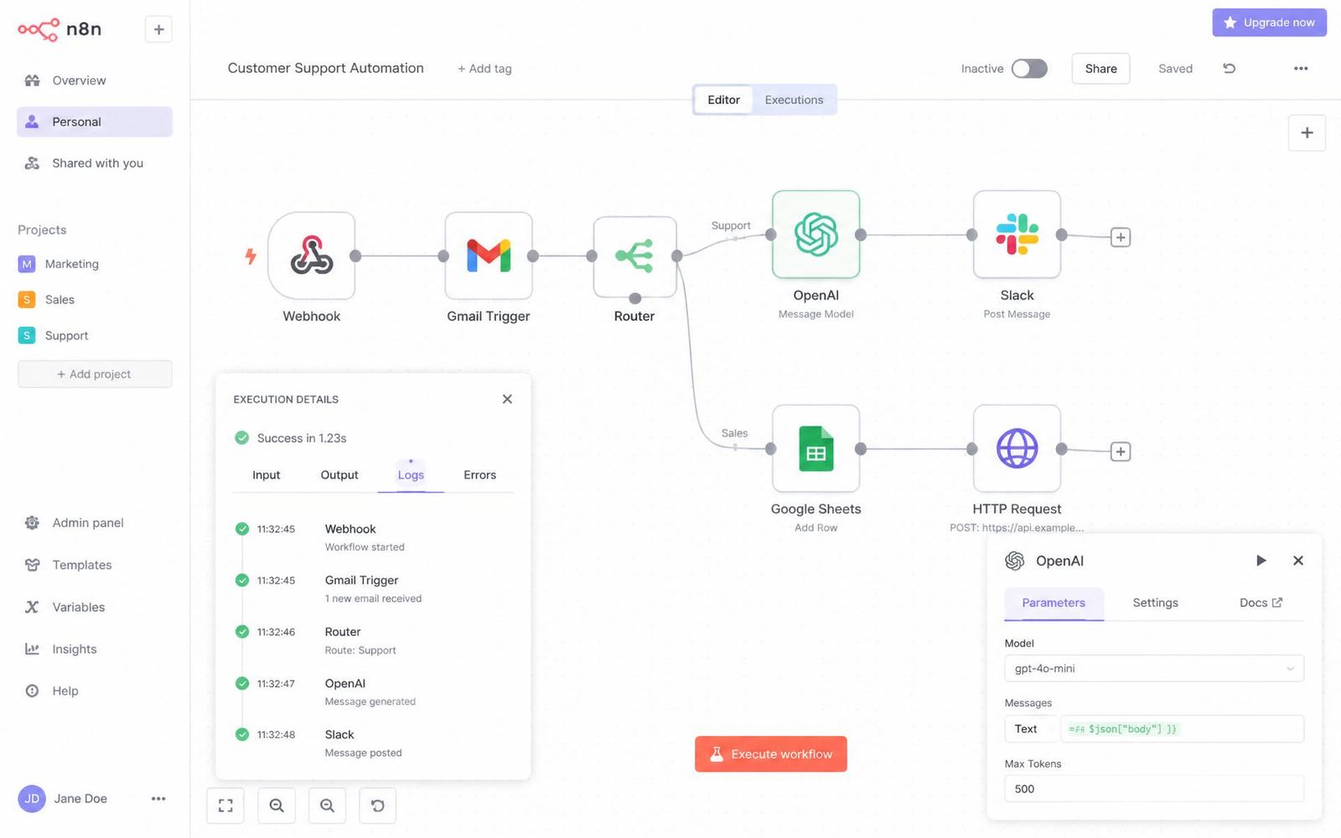
Task: Select the Logs tab
Action: tap(411, 475)
